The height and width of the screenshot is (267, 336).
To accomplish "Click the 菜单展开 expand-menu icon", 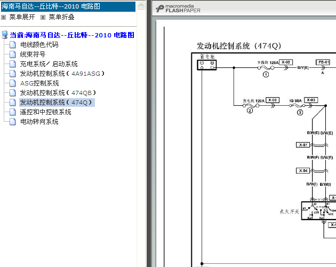I will click(3, 18).
